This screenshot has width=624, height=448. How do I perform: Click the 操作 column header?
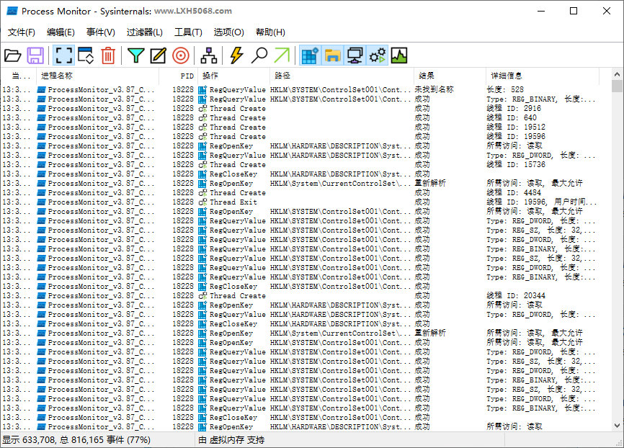234,76
